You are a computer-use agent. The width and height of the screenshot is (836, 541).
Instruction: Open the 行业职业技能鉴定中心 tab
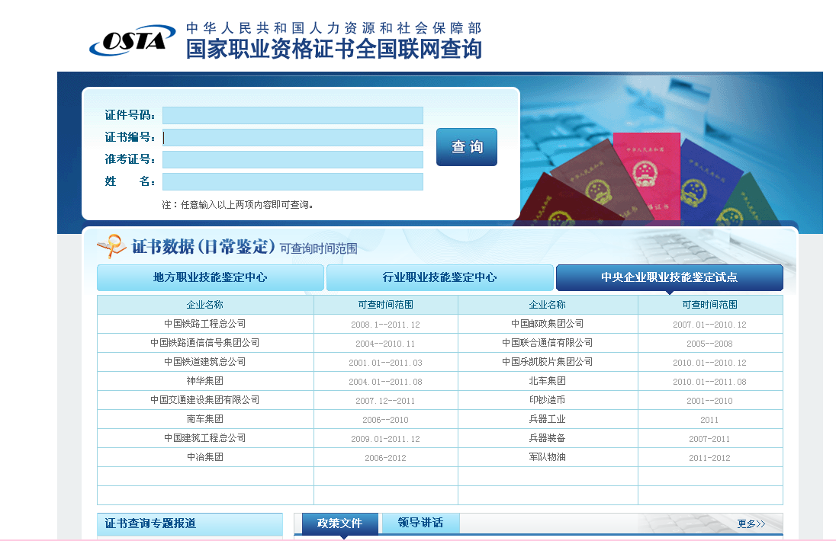click(439, 277)
